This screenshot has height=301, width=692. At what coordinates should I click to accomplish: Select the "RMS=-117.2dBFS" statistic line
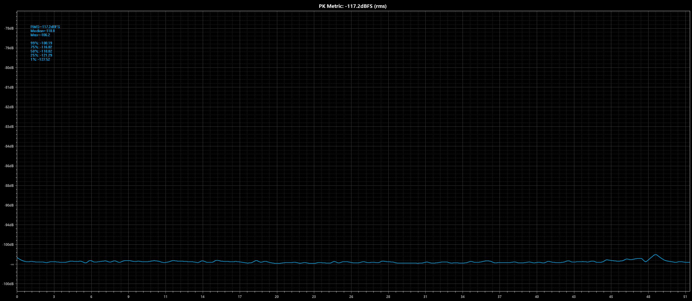tap(45, 27)
